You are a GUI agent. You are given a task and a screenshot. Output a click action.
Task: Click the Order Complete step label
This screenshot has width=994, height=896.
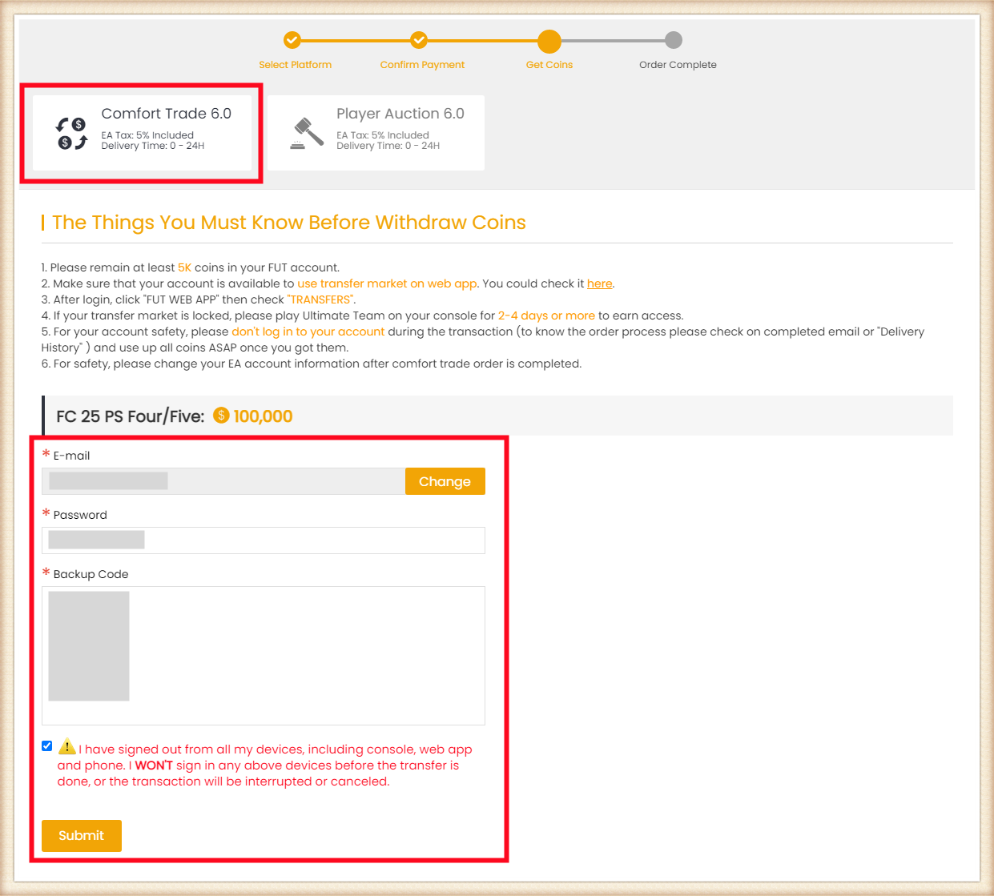(678, 65)
